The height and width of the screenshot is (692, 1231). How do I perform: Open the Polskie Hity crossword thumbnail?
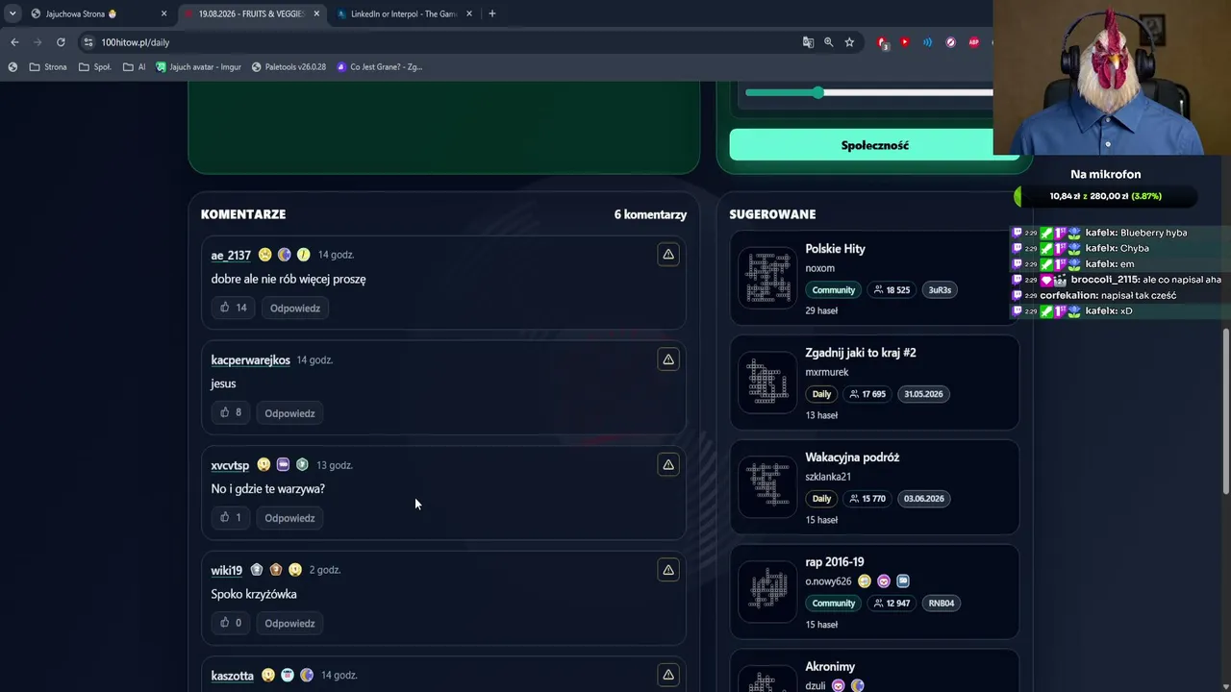click(x=767, y=279)
